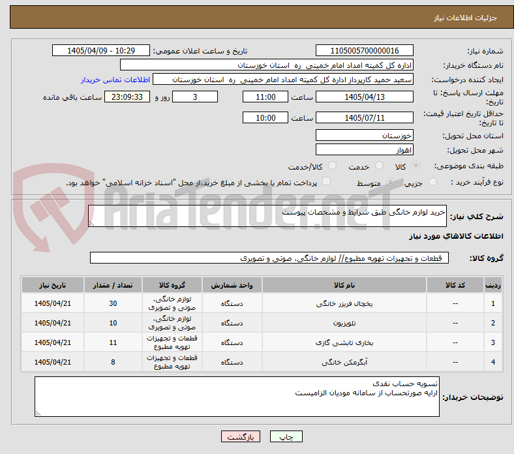Image resolution: width=514 pixels, height=454 pixels.
Task: Click the item name آبگرمکن خانگی
Action: [344, 362]
